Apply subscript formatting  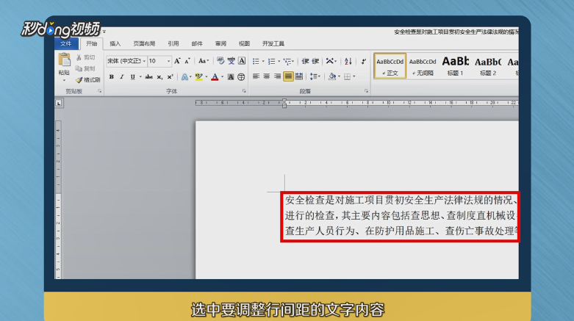click(x=159, y=77)
